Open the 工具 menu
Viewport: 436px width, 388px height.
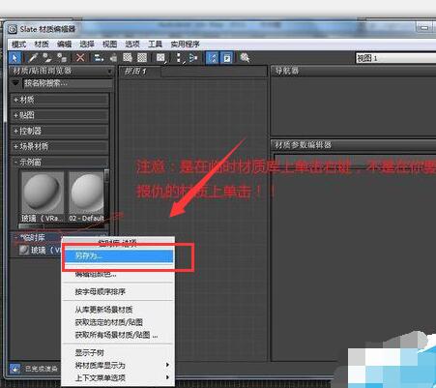[x=155, y=45]
